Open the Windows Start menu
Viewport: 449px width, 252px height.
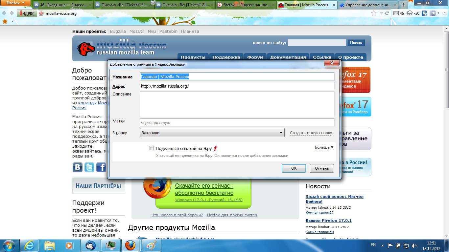[x=9, y=245]
